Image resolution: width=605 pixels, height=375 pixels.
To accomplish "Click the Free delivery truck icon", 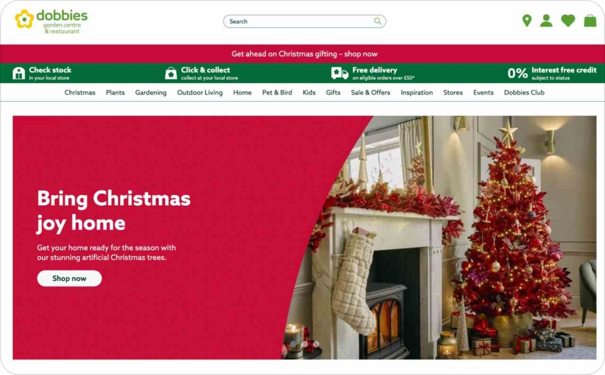I will pyautogui.click(x=340, y=73).
